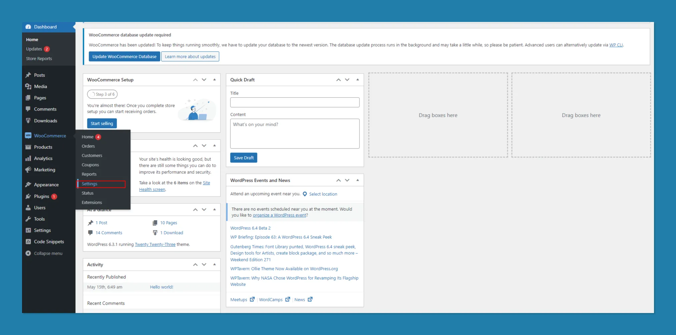Click the WooCommerce logo icon
The image size is (676, 335).
pyautogui.click(x=28, y=136)
